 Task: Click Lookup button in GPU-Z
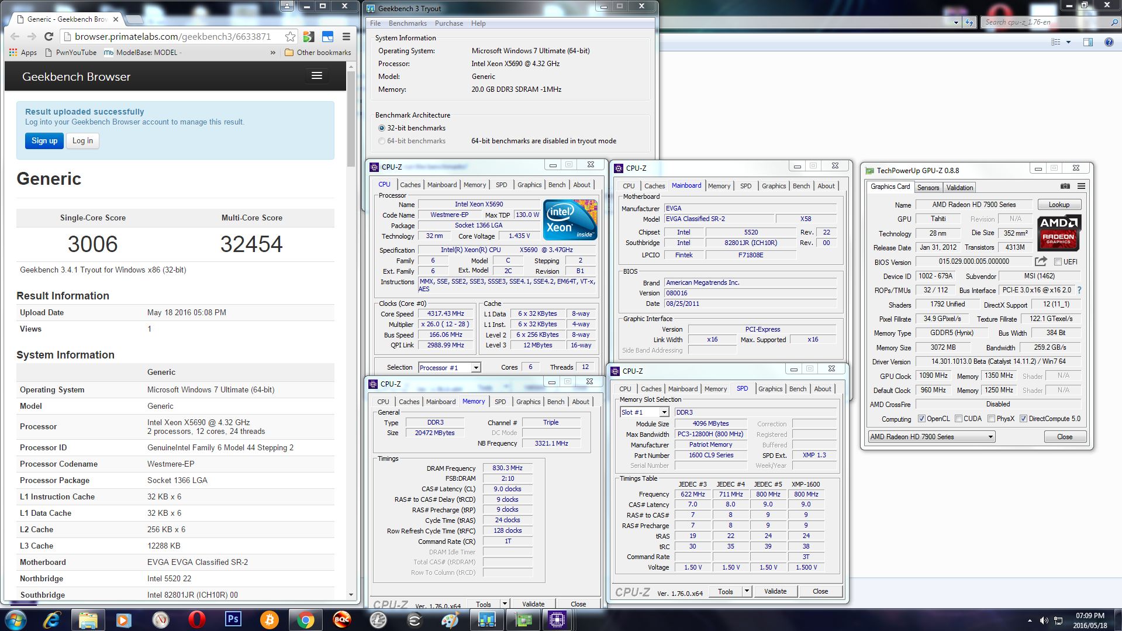click(1059, 205)
